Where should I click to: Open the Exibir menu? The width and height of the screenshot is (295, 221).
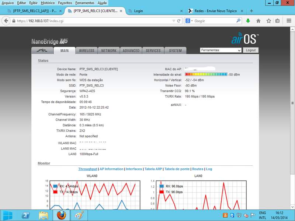pyautogui.click(x=33, y=3)
